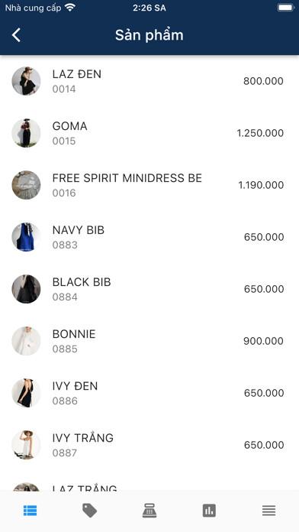Screen dimensions: 299x532
Task: Go back using the header arrow
Action: [x=16, y=35]
